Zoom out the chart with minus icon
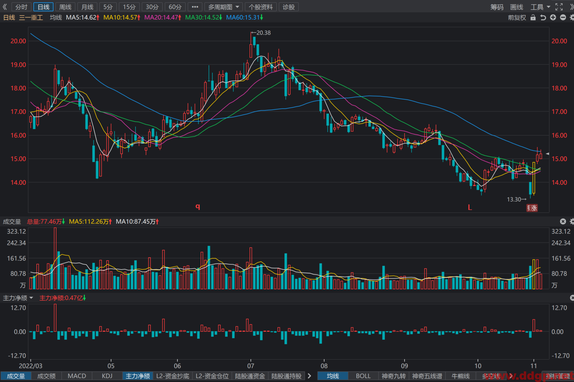The image size is (574, 382). [563, 17]
